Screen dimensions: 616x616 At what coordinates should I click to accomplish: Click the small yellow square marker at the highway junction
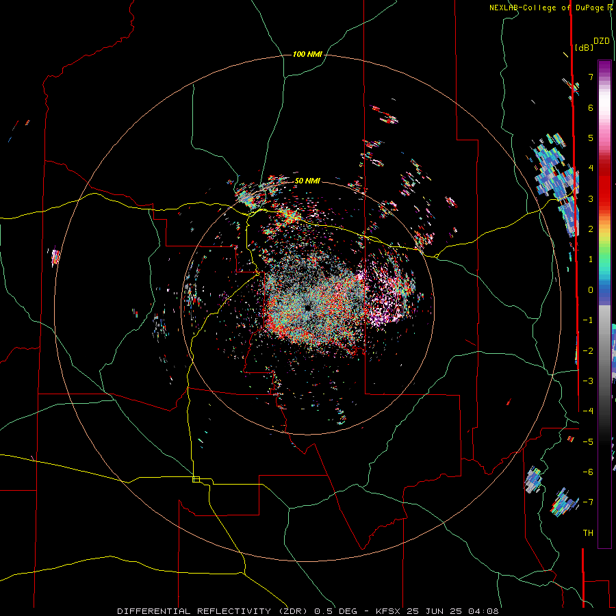196,479
